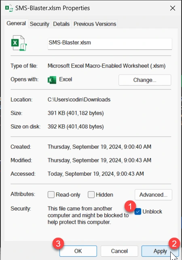The height and width of the screenshot is (260, 182).
Task: Click the Size on disk: label
Action: point(25,127)
